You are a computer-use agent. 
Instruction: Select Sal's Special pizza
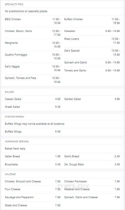point(72,51)
